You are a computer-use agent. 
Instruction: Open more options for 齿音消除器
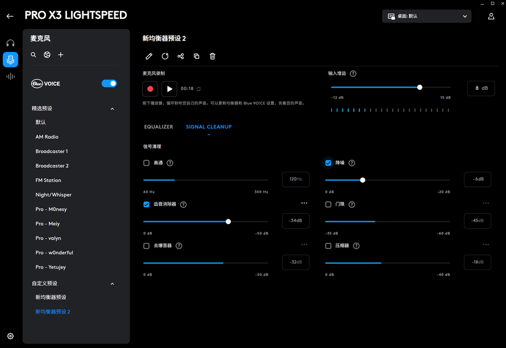304,203
